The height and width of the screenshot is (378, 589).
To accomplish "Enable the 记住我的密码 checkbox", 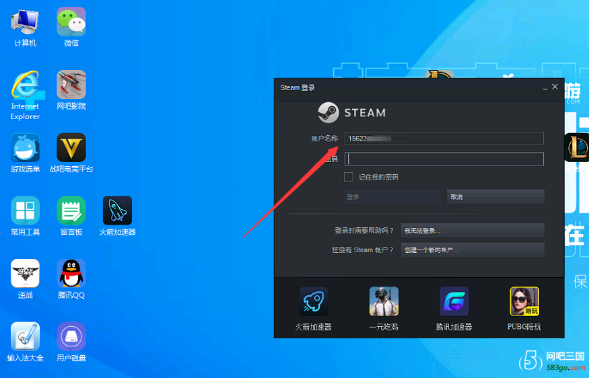I will [x=349, y=177].
